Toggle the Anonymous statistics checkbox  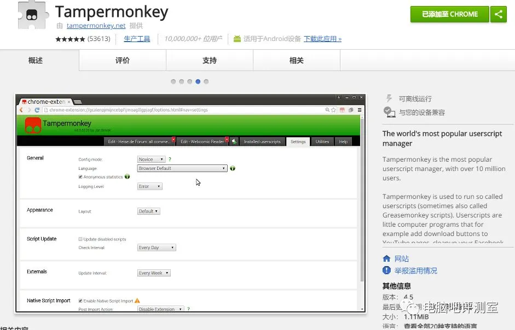tap(80, 177)
